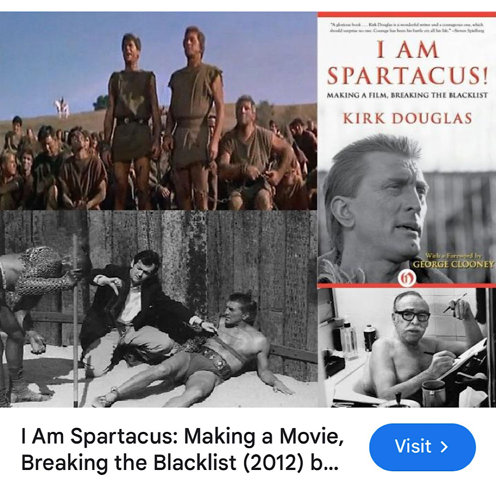Select the photo of man writing in bathtub
The width and height of the screenshot is (496, 496).
tap(407, 348)
